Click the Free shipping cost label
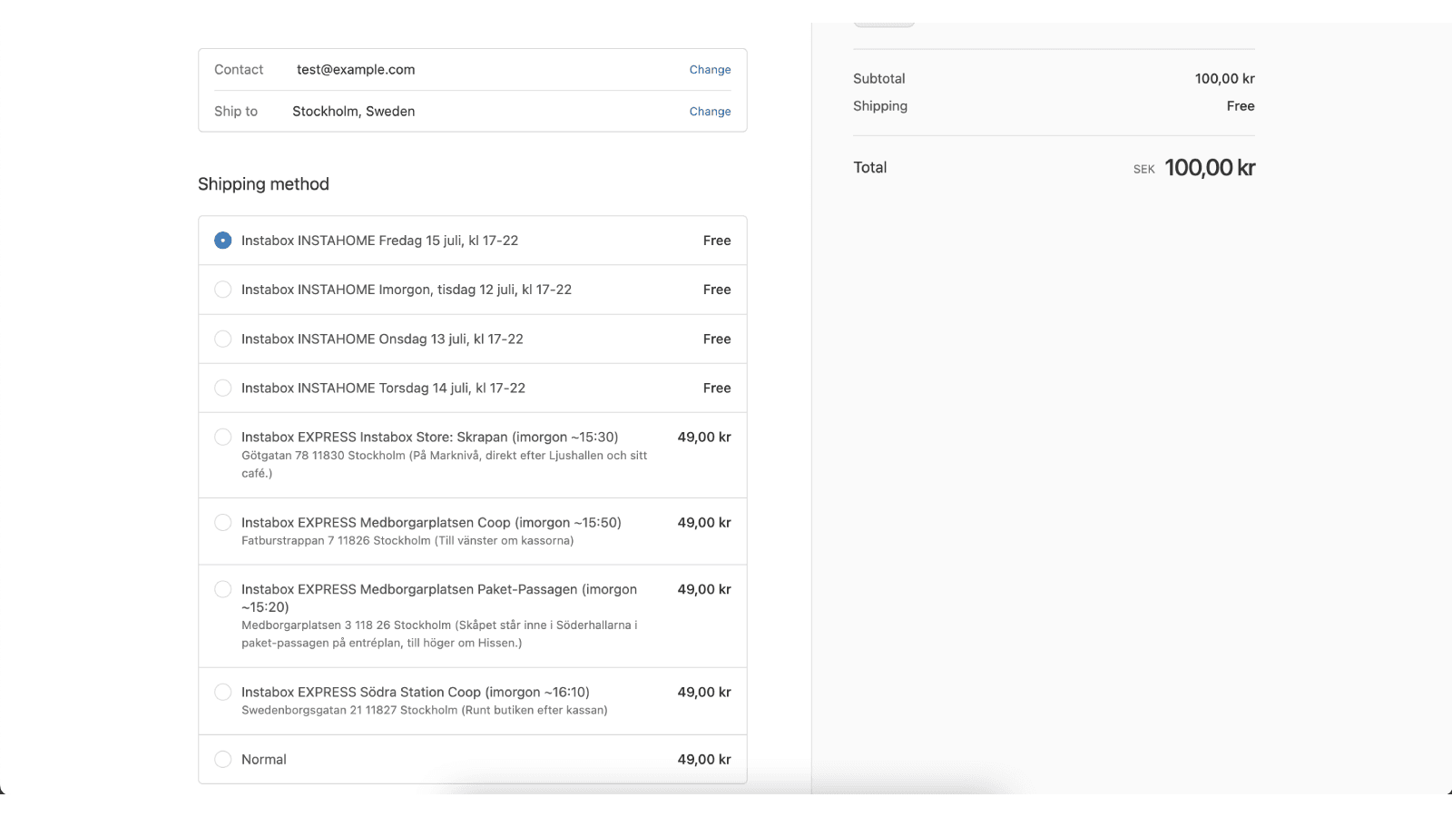This screenshot has width=1452, height=817. click(x=1241, y=105)
